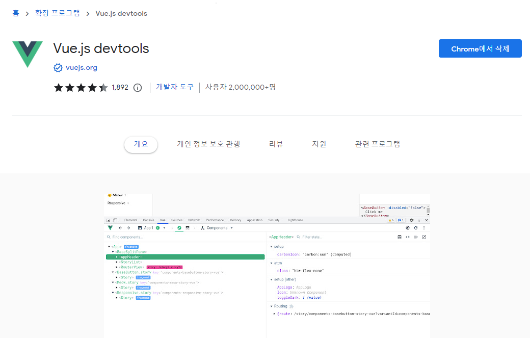Open DevTools settings gear

click(412, 220)
